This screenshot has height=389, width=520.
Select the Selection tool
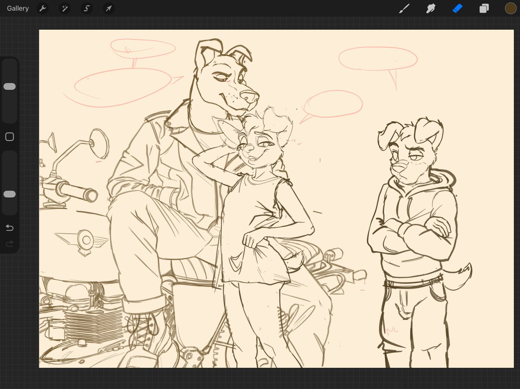[86, 8]
